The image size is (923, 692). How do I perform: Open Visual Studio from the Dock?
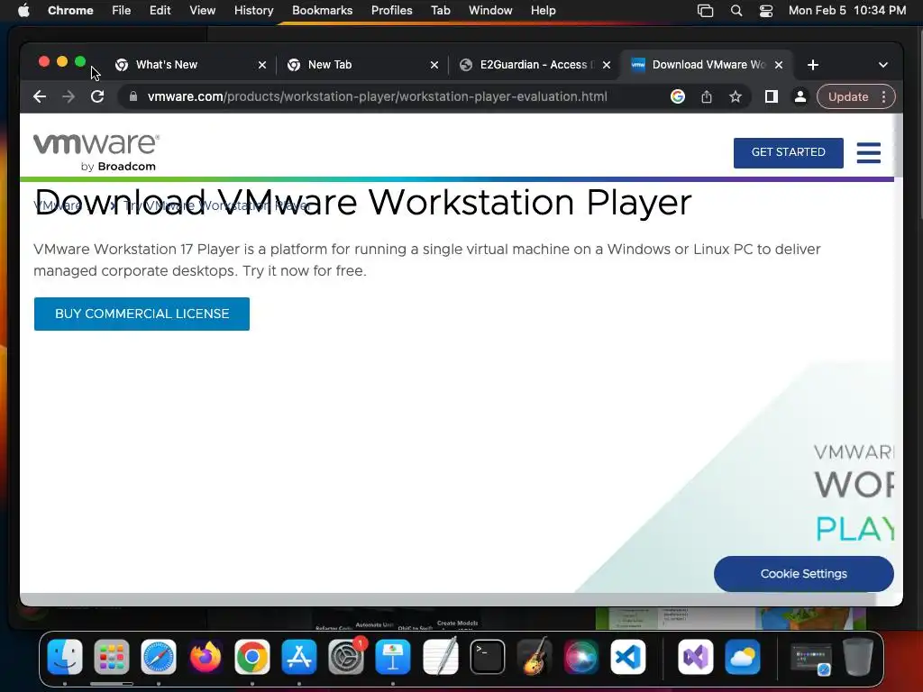point(696,657)
